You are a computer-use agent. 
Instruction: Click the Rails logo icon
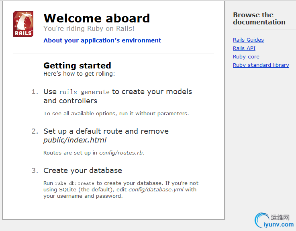(x=23, y=24)
